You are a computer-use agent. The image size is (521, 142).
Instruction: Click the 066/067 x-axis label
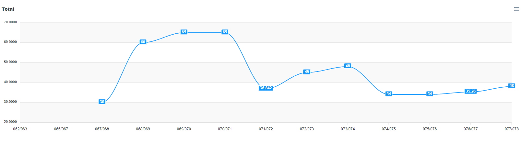61,129
